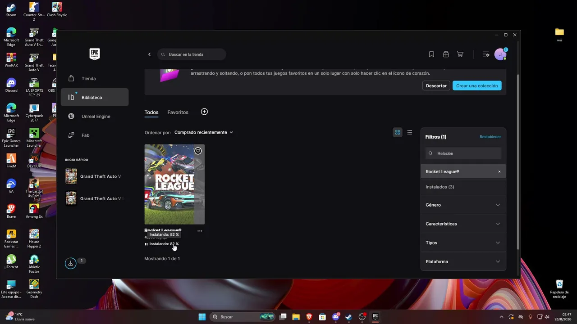The width and height of the screenshot is (577, 324).
Task: Launch second Grand Theft Auto V quick-launch entry
Action: pos(93,198)
